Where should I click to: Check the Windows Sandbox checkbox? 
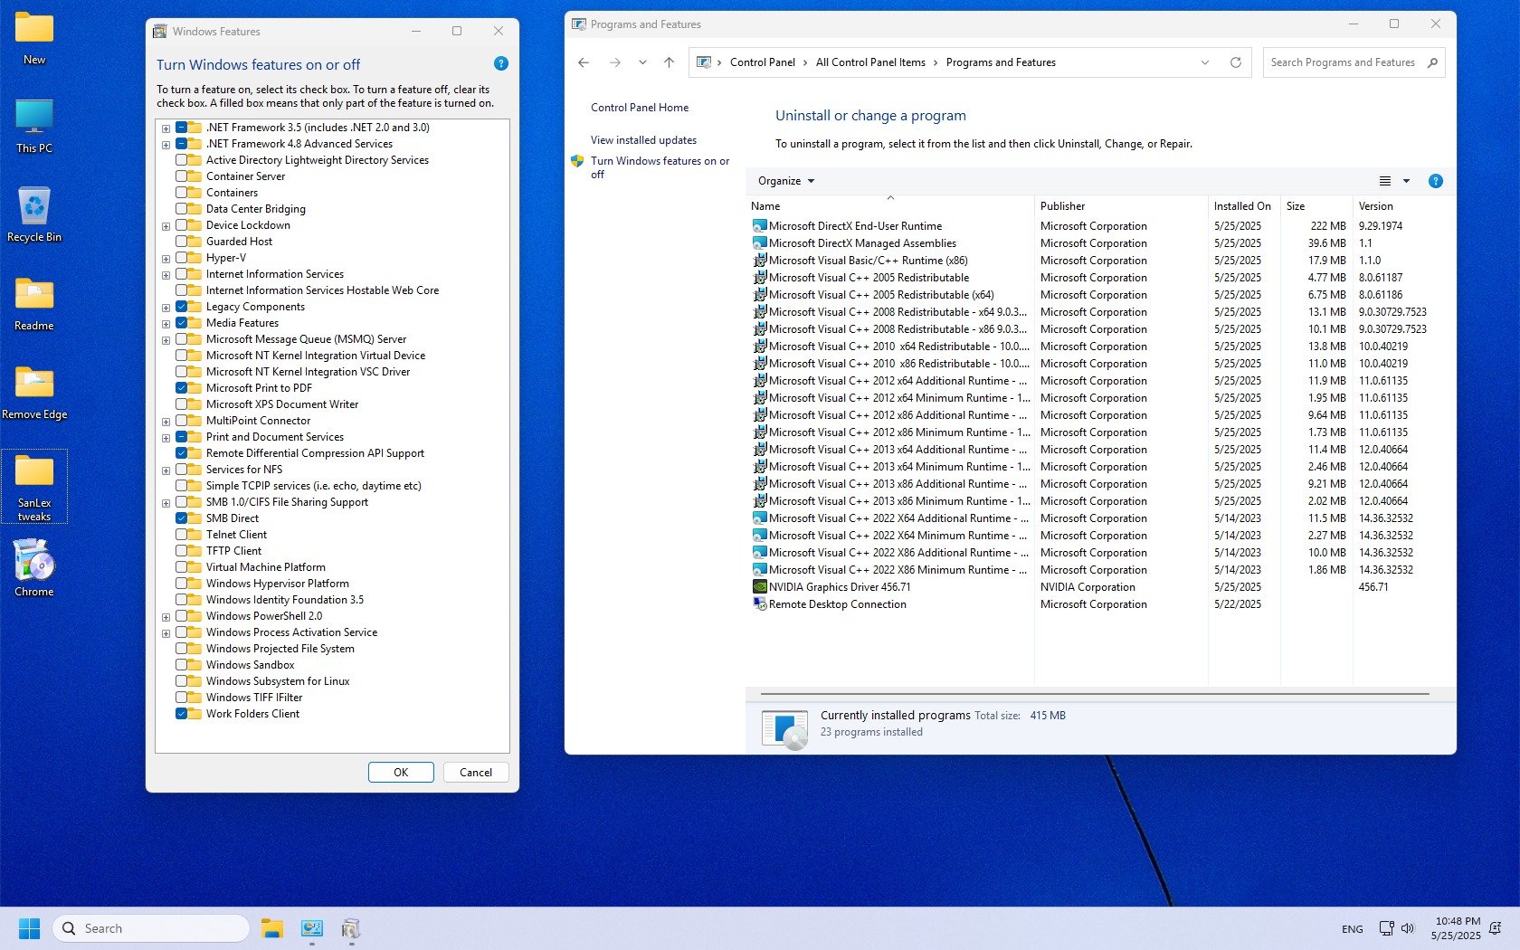click(182, 665)
